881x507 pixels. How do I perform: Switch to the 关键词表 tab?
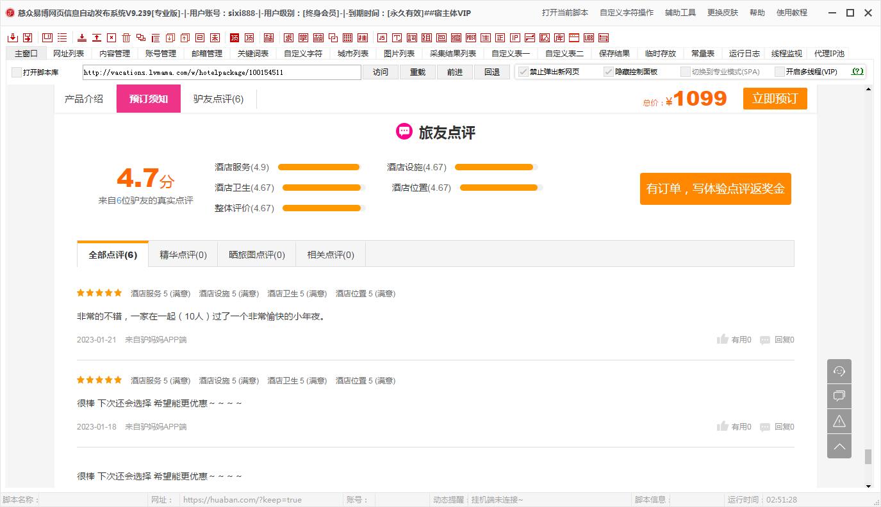(x=253, y=54)
